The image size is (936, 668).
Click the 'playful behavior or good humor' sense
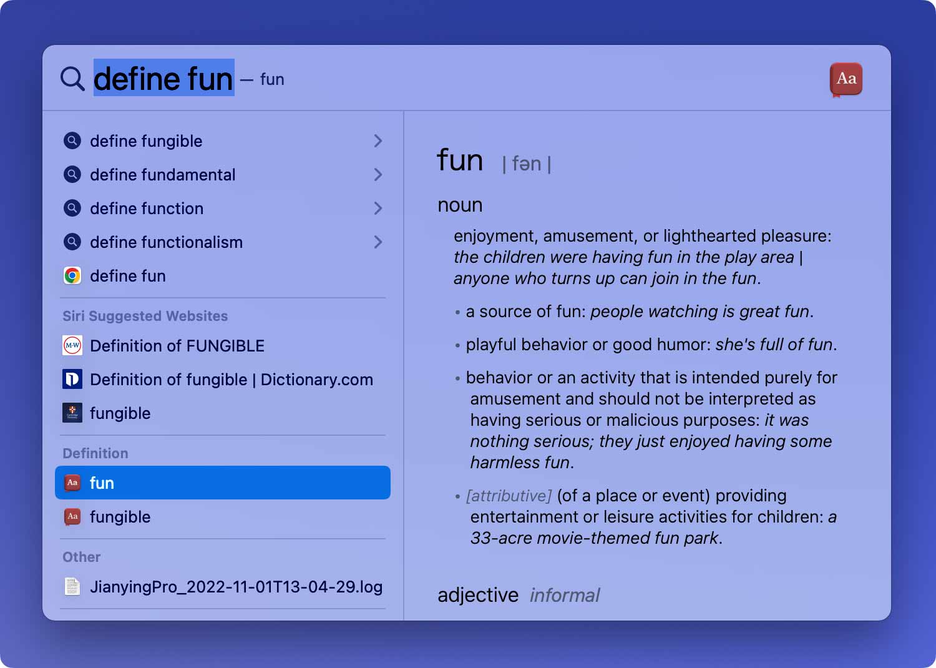651,345
